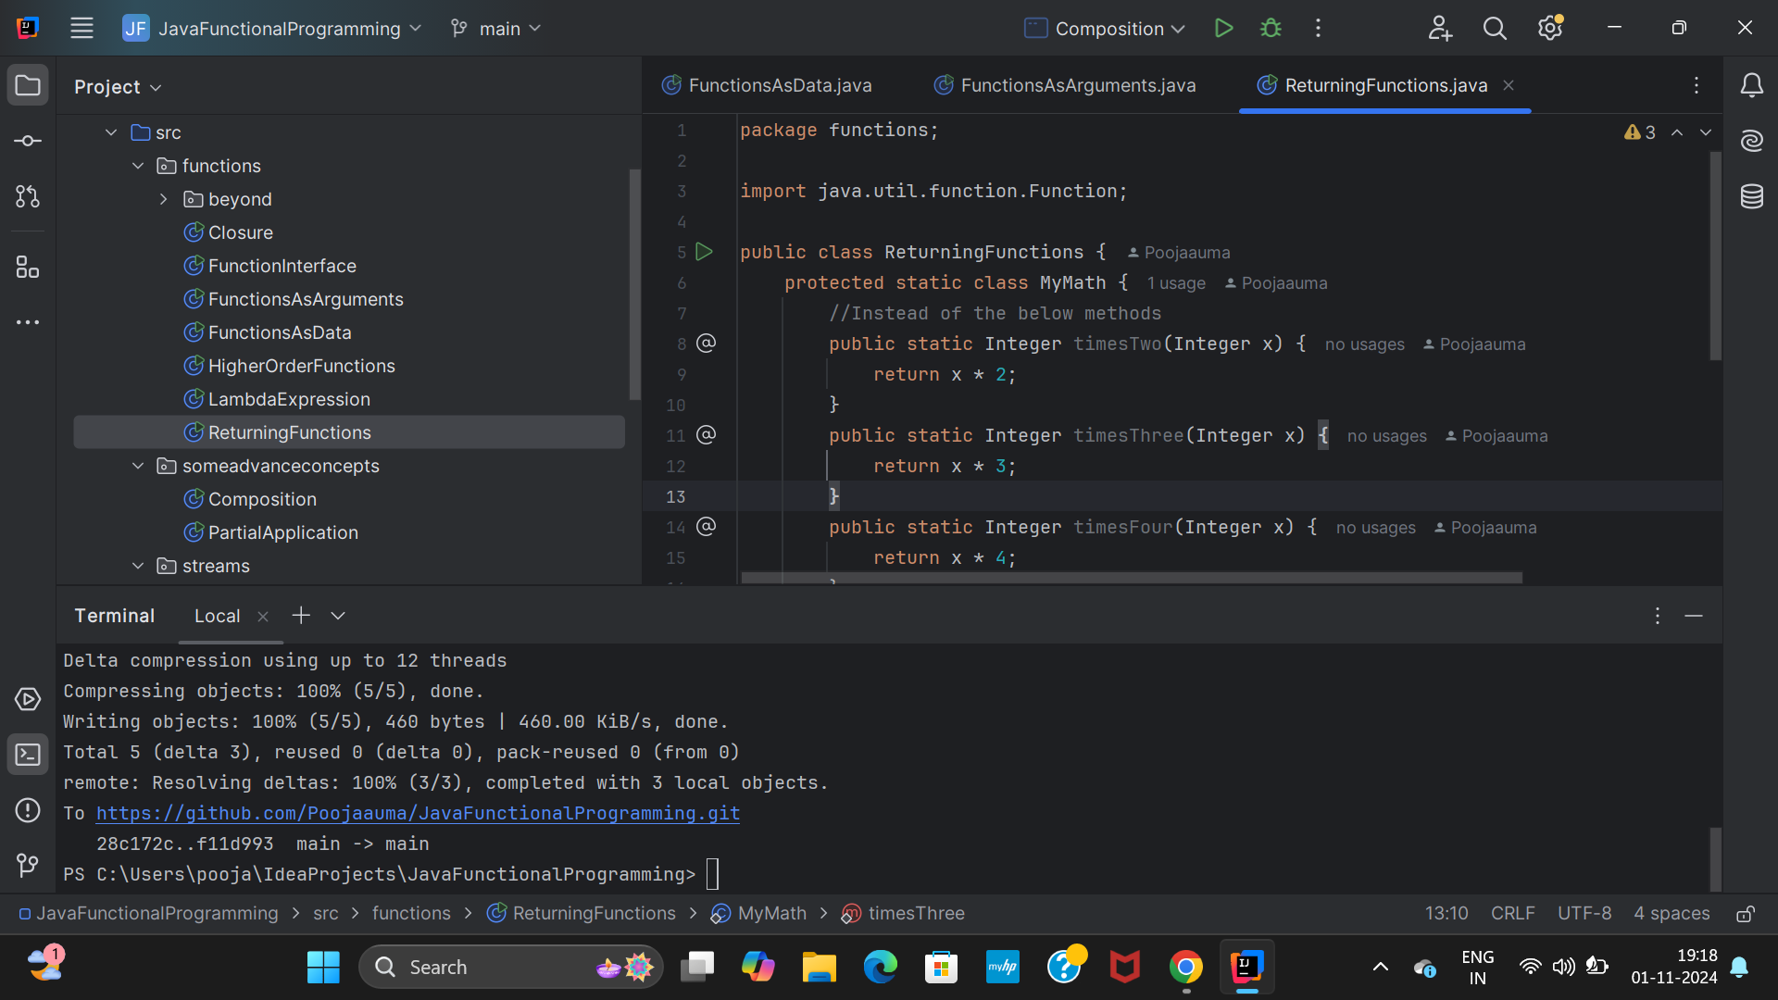1778x1000 pixels.
Task: Click the run gutter icon on line 5
Action: pos(704,252)
